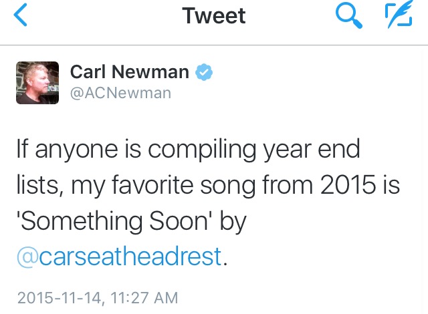Open the @ACNewman handle
Screen dimensions: 428x314
click(x=120, y=93)
